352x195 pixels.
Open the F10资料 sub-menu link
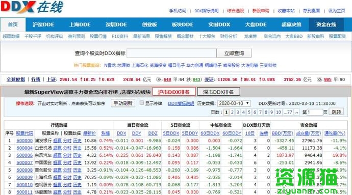click(x=120, y=36)
